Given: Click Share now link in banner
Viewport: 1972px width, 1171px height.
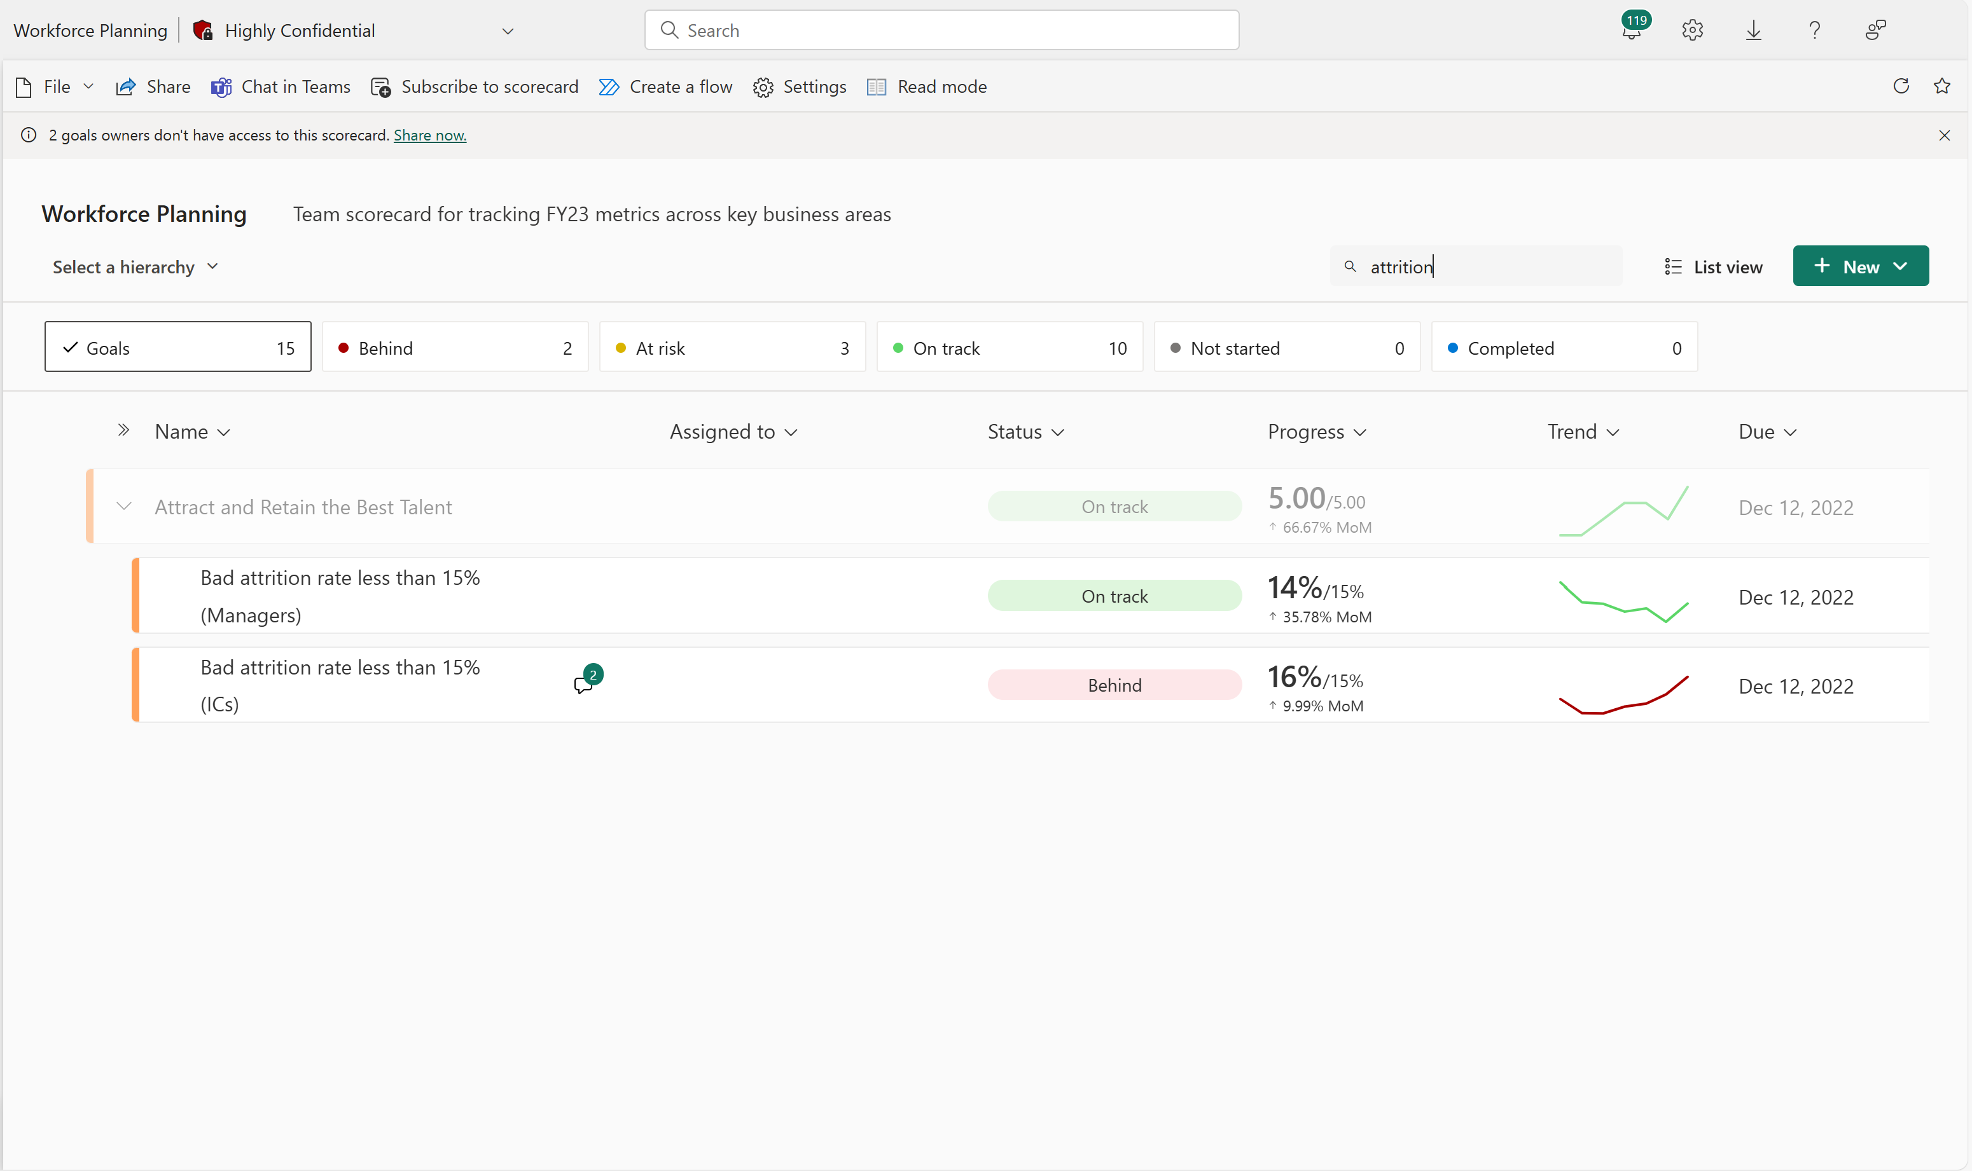Looking at the screenshot, I should pos(429,134).
